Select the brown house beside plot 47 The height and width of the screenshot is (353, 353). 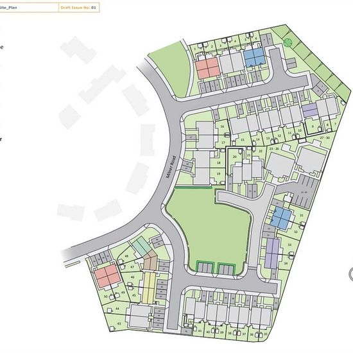coord(150,260)
